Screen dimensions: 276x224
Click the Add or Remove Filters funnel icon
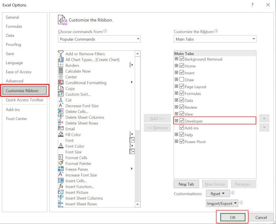point(61,53)
